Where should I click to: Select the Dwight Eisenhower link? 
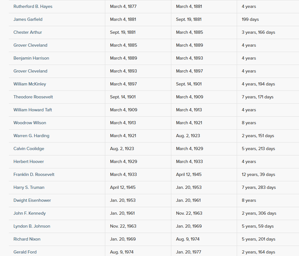[x=32, y=200]
